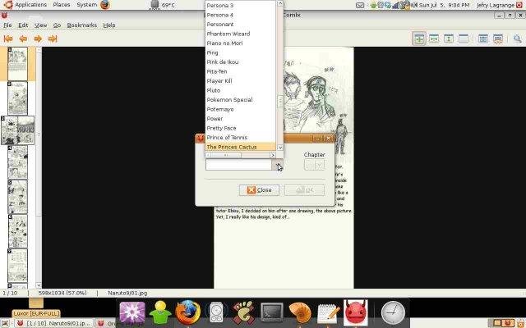Open the Help menu

109,25
